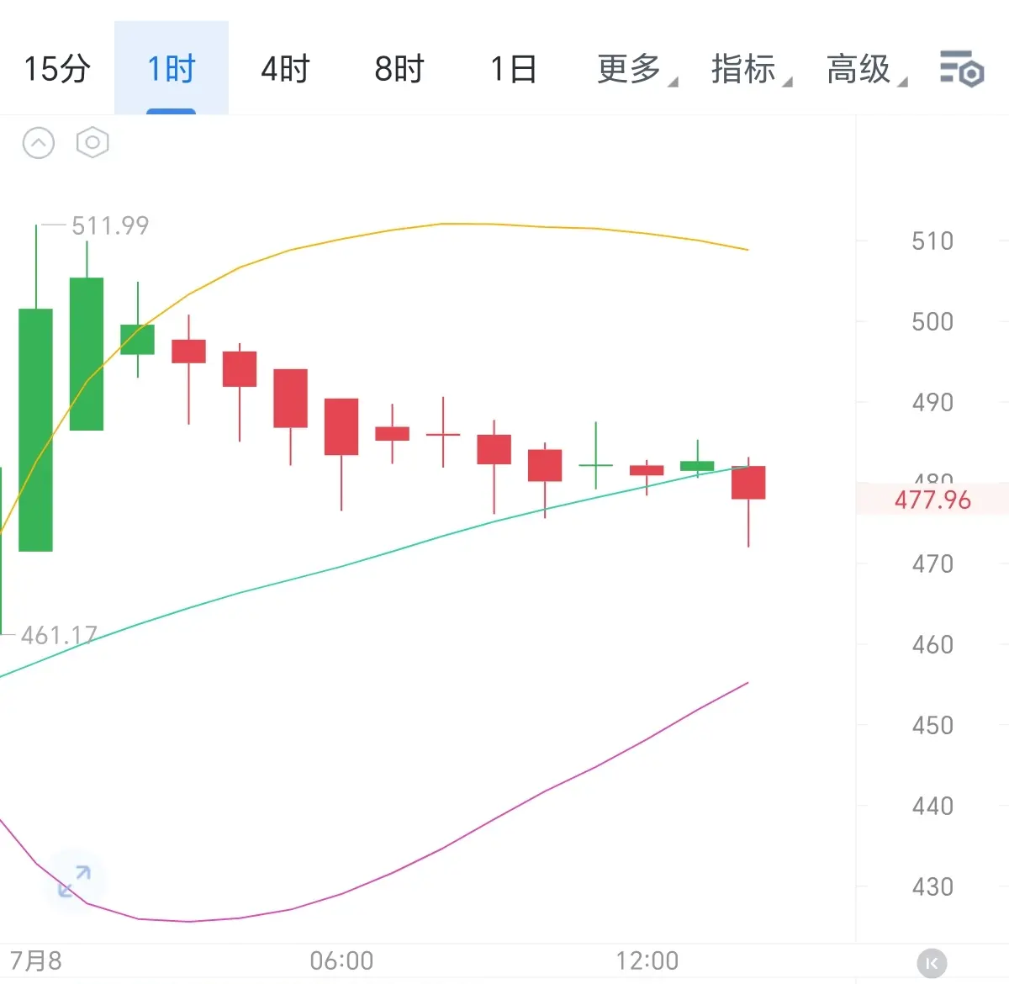Tap the 461.17 low price marker
This screenshot has width=1009, height=984.
[x=59, y=635]
